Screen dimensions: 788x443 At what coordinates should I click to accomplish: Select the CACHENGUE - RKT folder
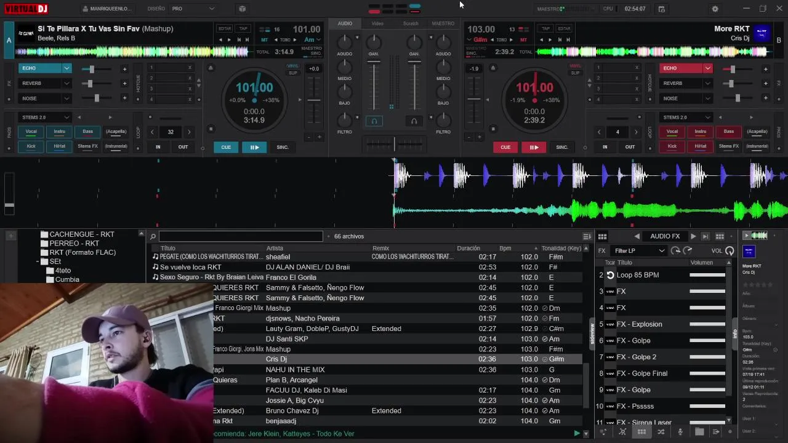click(82, 234)
